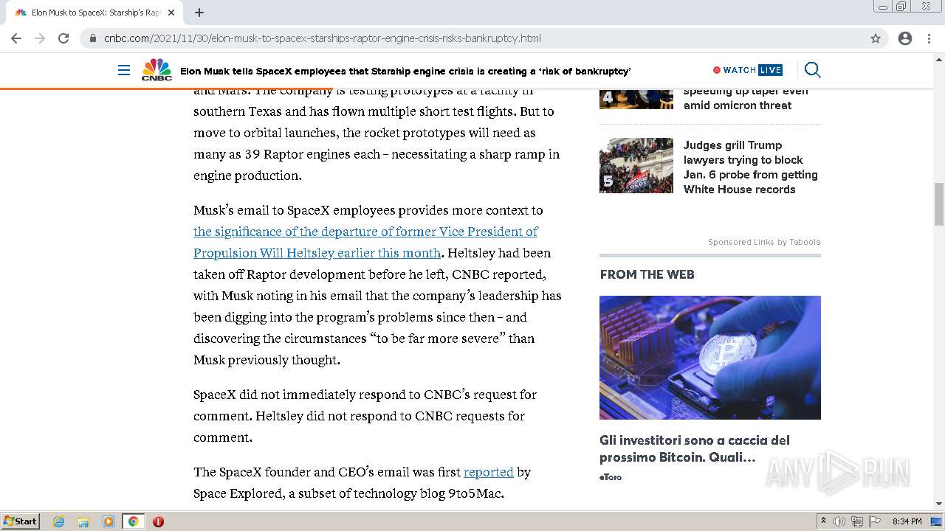
Task: Close the Elon Musk to SpaceX tab
Action: point(171,13)
